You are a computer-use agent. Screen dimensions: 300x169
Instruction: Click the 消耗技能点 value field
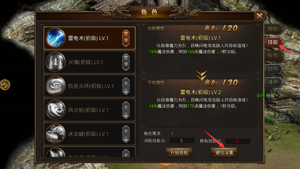(182, 141)
